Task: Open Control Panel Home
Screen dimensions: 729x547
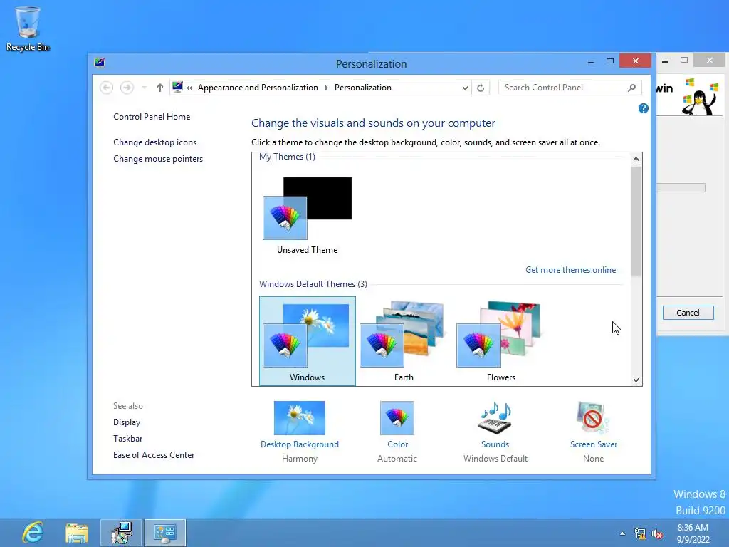Action: (x=152, y=117)
